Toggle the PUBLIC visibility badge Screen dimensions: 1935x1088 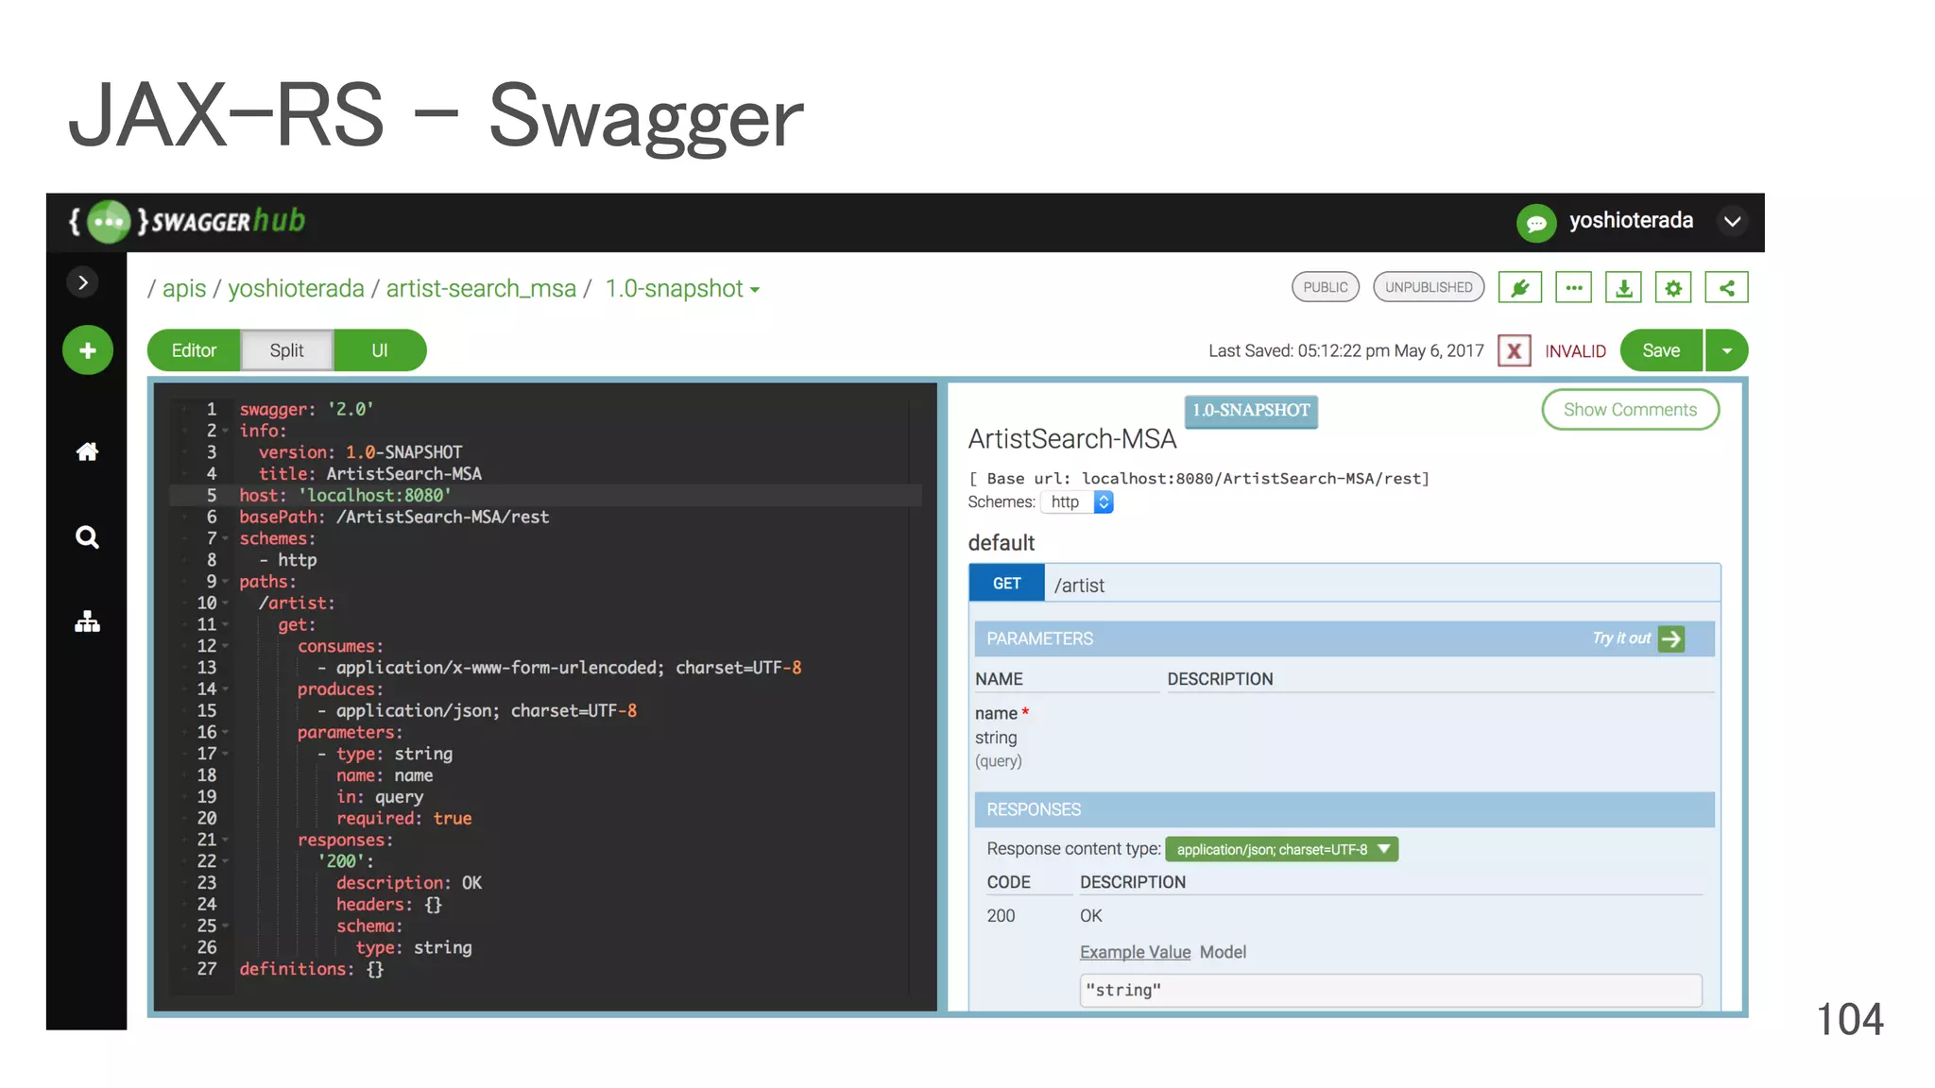[x=1325, y=287]
